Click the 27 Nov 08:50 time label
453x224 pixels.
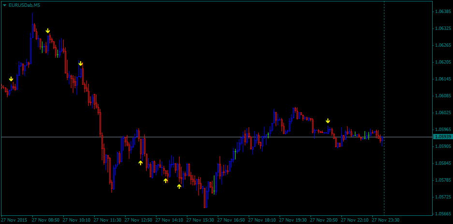(46, 220)
